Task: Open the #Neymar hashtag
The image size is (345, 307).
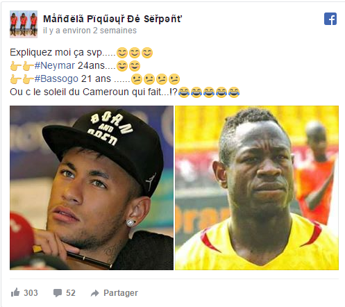Action: [x=55, y=65]
